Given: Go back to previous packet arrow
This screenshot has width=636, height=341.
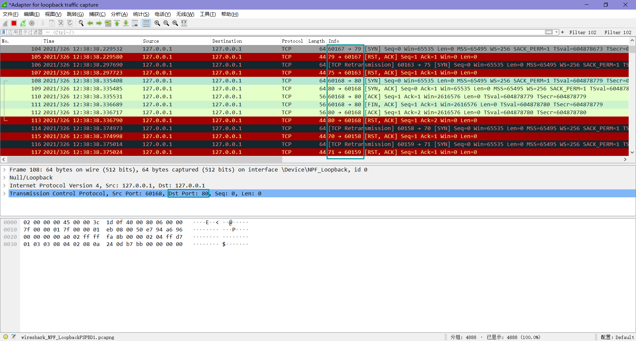Looking at the screenshot, I should tap(90, 23).
